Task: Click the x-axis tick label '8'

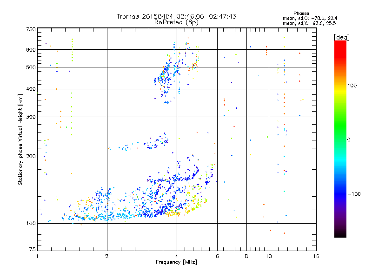Action: pos(246,256)
